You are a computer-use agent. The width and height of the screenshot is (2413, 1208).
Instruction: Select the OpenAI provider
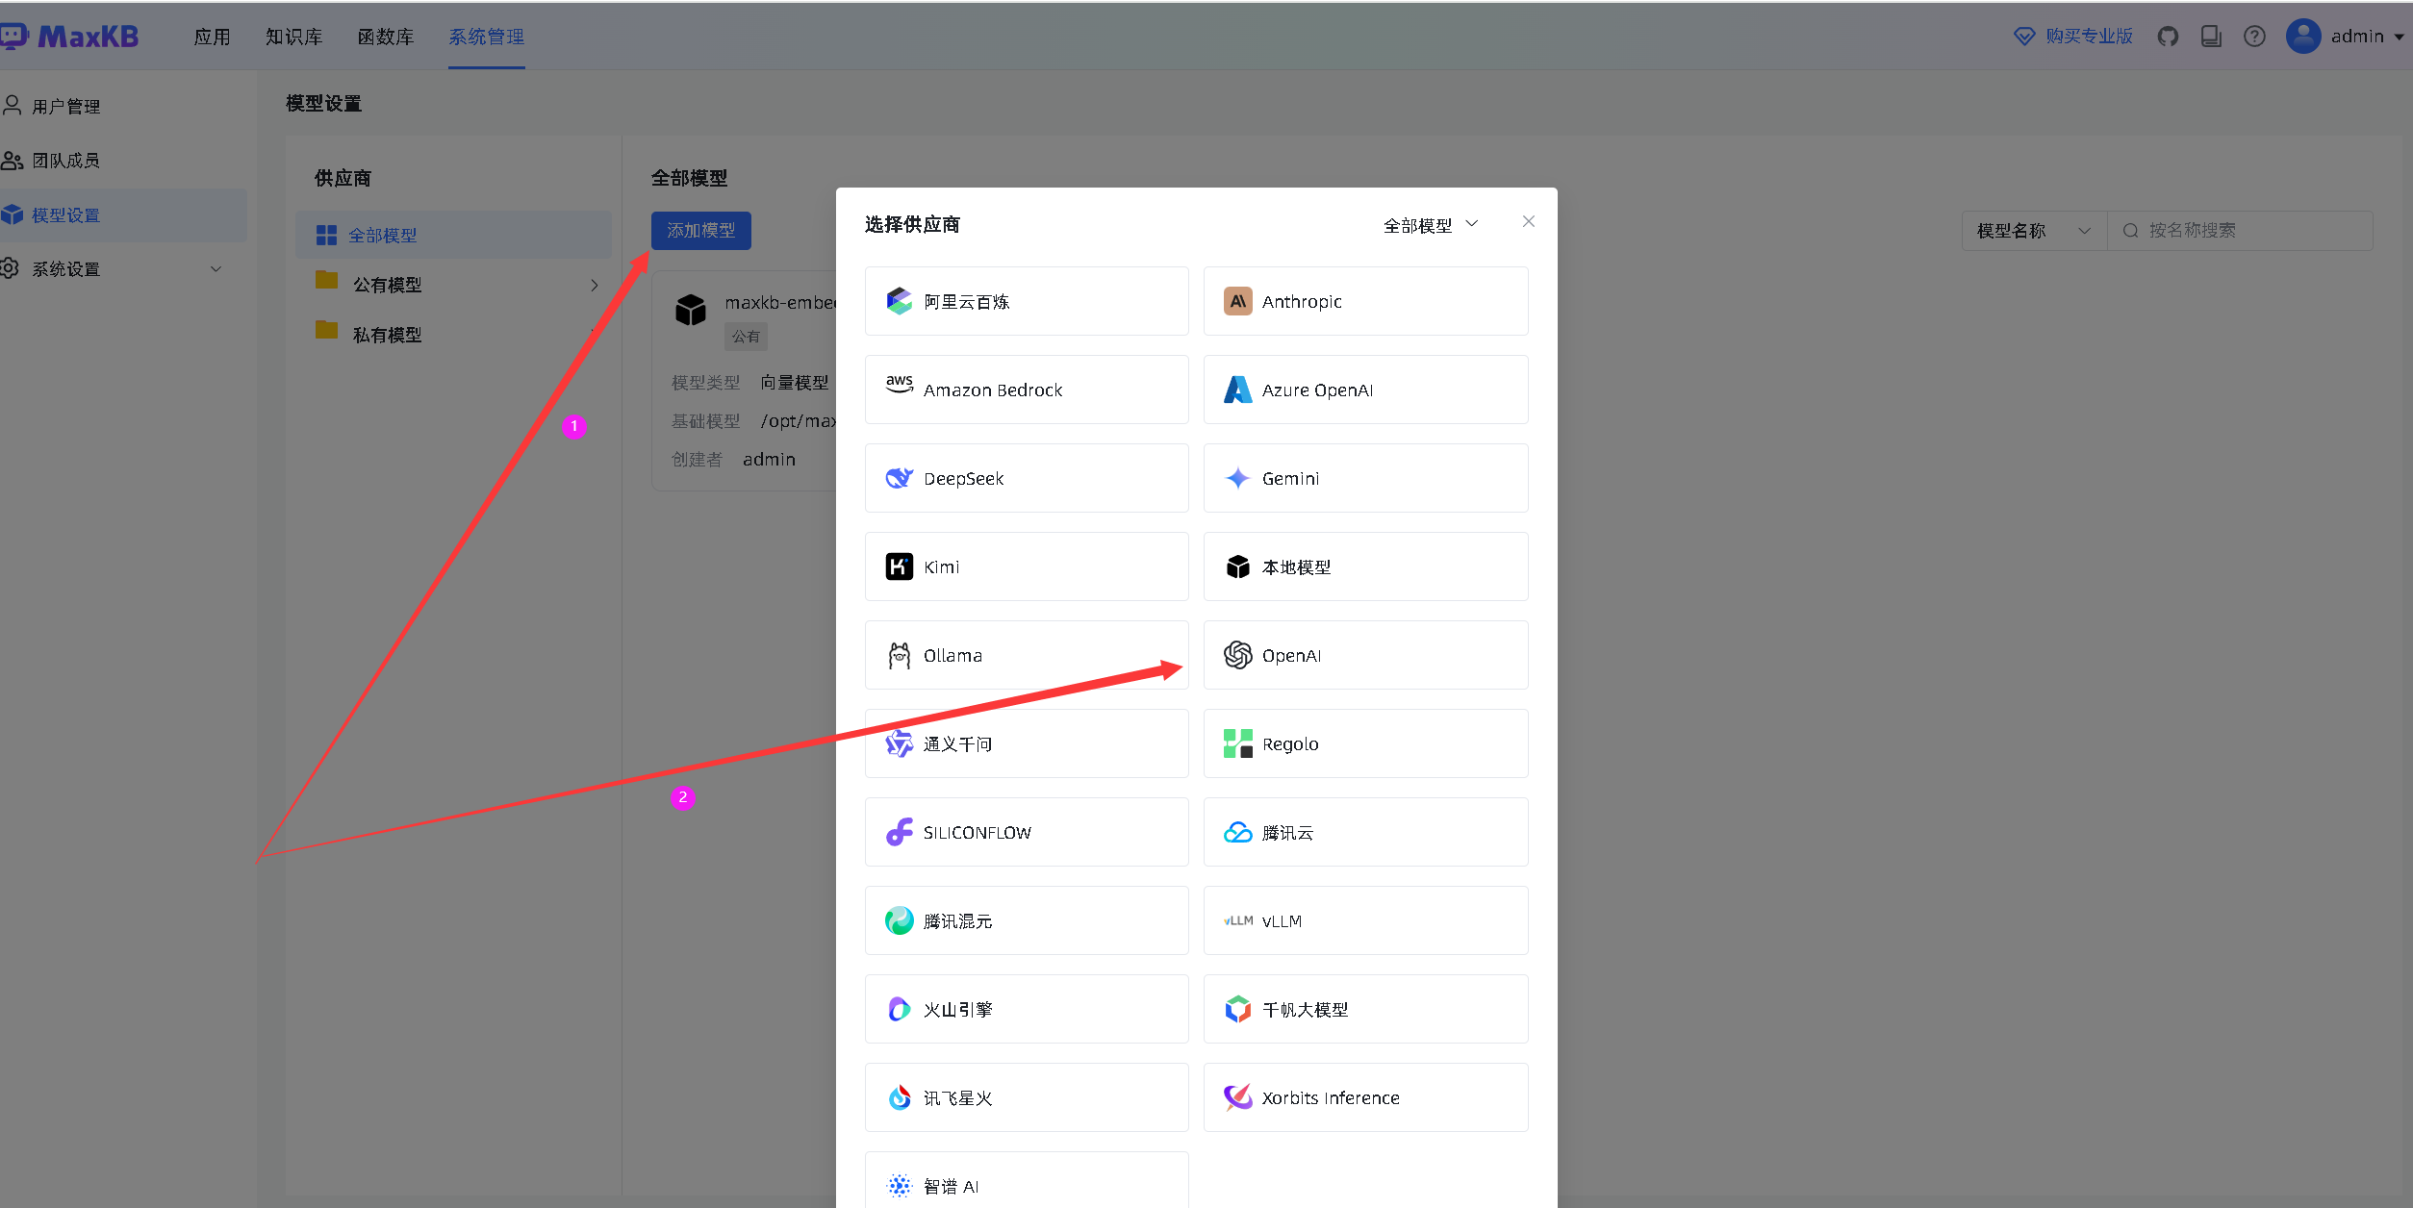[1365, 655]
